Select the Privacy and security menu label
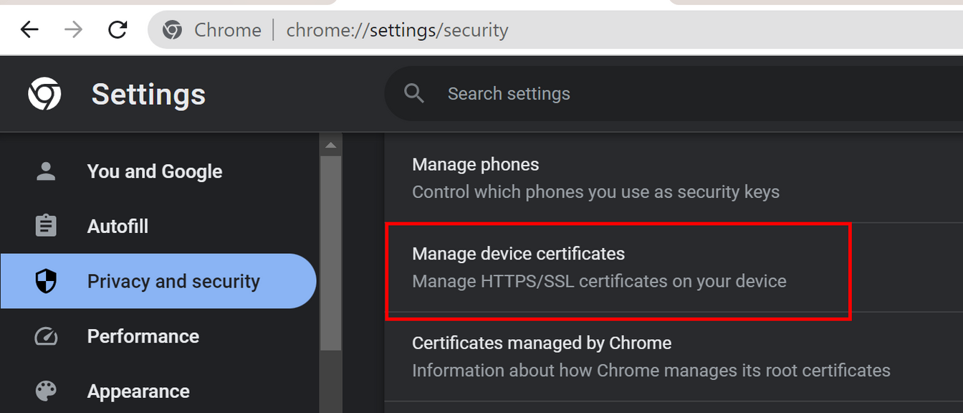Image resolution: width=963 pixels, height=413 pixels. click(x=173, y=281)
